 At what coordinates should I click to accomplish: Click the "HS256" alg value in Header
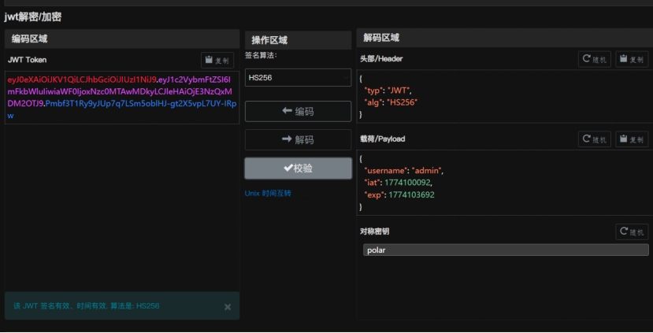403,102
